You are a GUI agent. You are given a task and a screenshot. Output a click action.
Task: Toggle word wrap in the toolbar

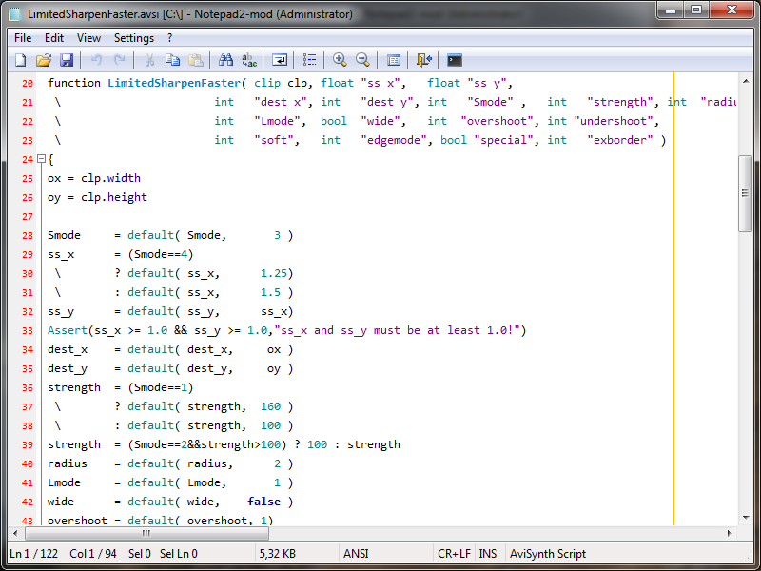click(280, 60)
